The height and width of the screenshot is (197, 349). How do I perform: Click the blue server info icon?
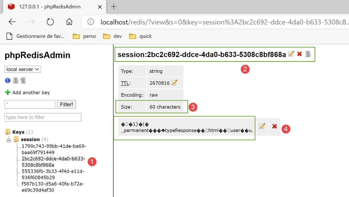pyautogui.click(x=8, y=80)
